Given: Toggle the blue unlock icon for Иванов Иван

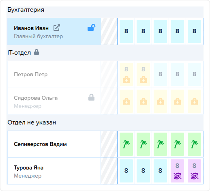Looking at the screenshot, I should [92, 28].
